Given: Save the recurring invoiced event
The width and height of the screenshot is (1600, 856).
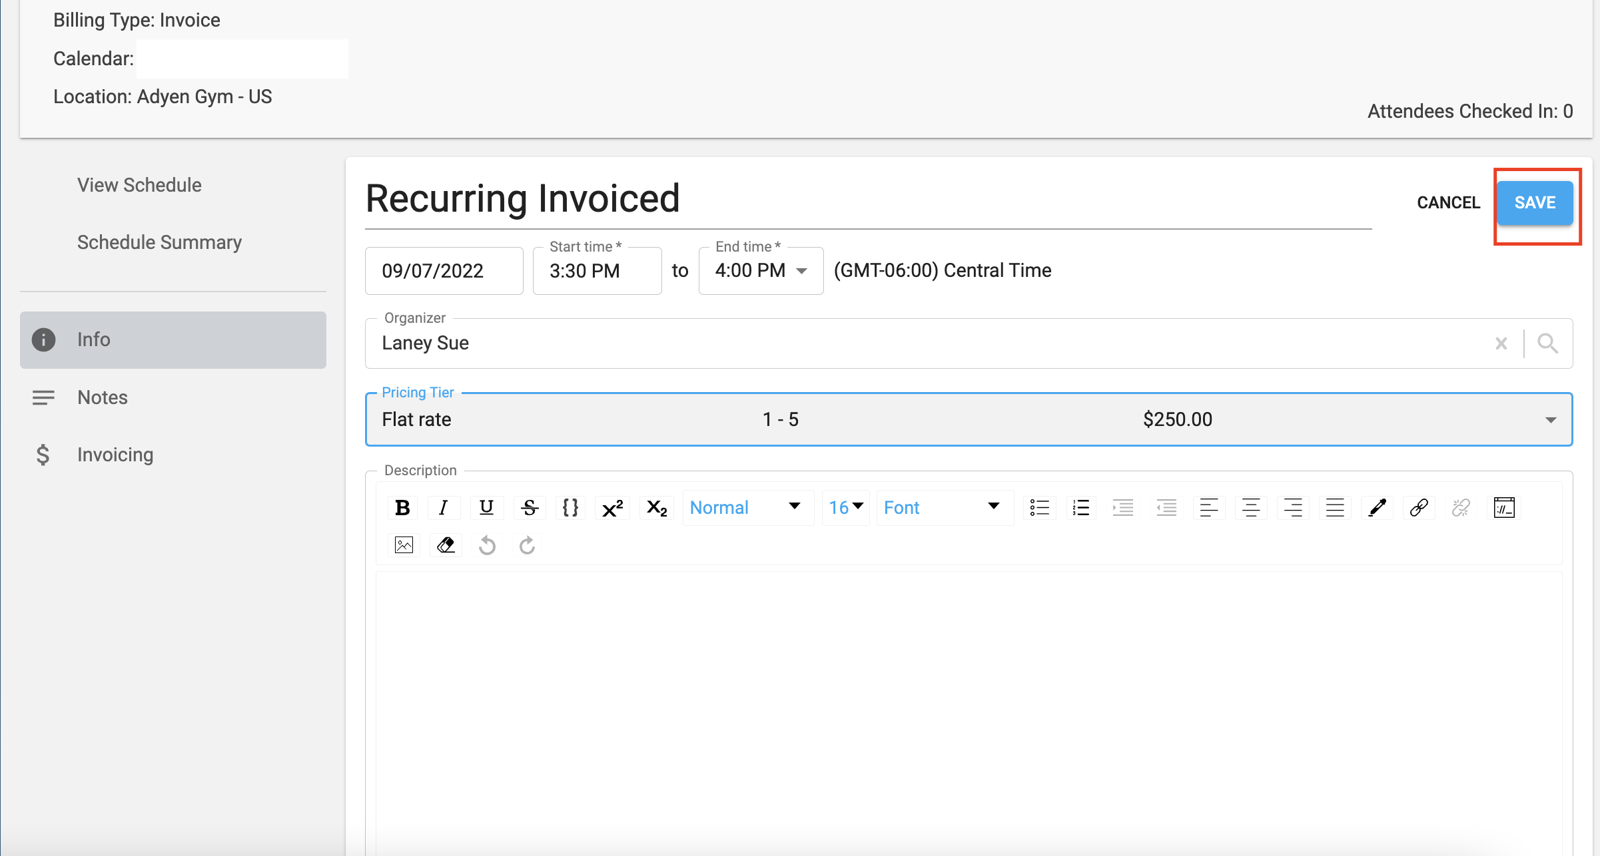Looking at the screenshot, I should tap(1535, 203).
